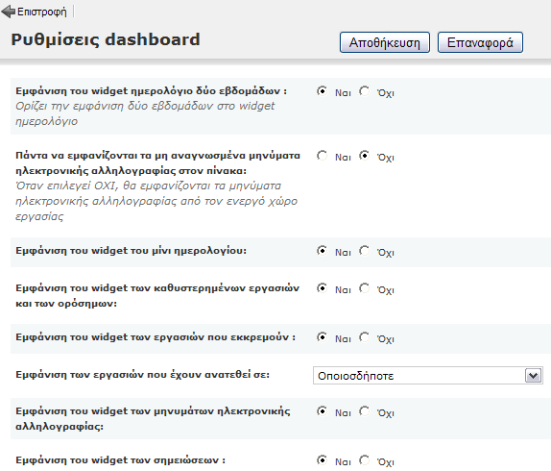Click the Επαναφορά reset button
The width and height of the screenshot is (551, 471).
[x=480, y=42]
